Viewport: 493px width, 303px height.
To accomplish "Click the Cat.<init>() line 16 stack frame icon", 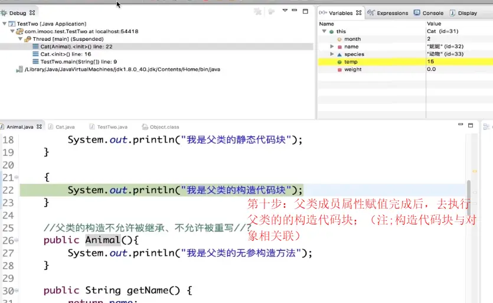I will tap(35, 54).
